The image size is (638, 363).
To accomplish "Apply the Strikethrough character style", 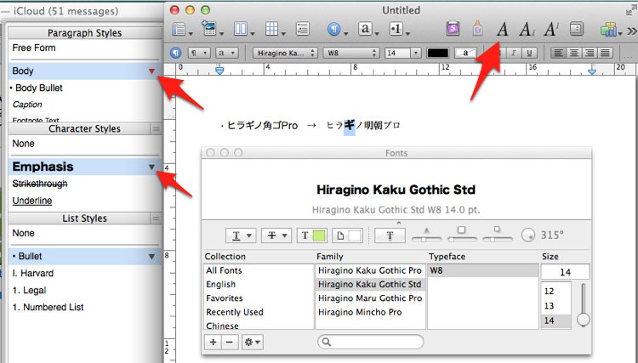I will point(42,184).
